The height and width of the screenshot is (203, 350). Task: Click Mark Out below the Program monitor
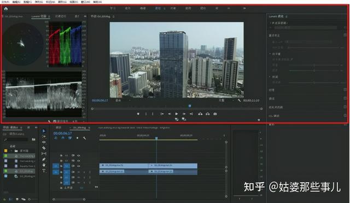pos(153,114)
